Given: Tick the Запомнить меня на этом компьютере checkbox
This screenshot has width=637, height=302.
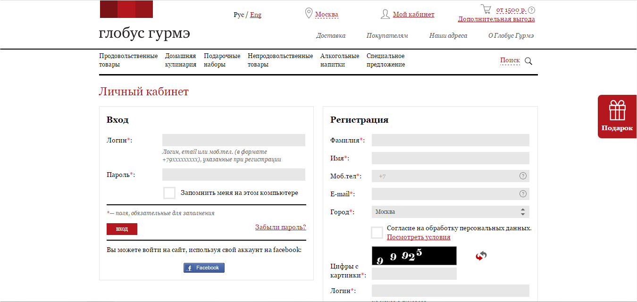Looking at the screenshot, I should 169,193.
